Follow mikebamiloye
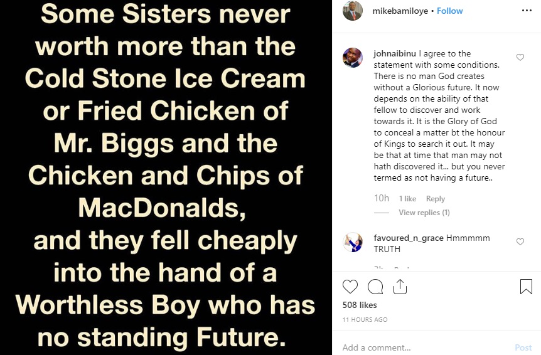 [449, 11]
